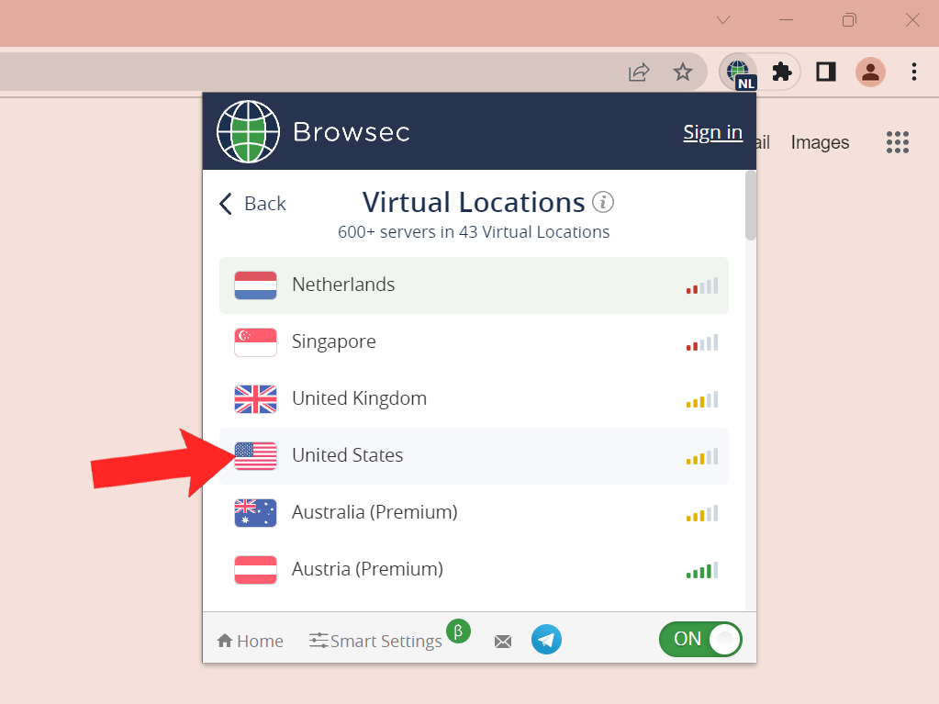
Task: Toggle the side panel icon
Action: 826,72
